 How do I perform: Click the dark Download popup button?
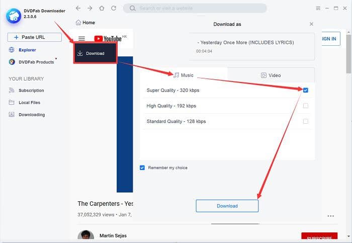[x=95, y=53]
